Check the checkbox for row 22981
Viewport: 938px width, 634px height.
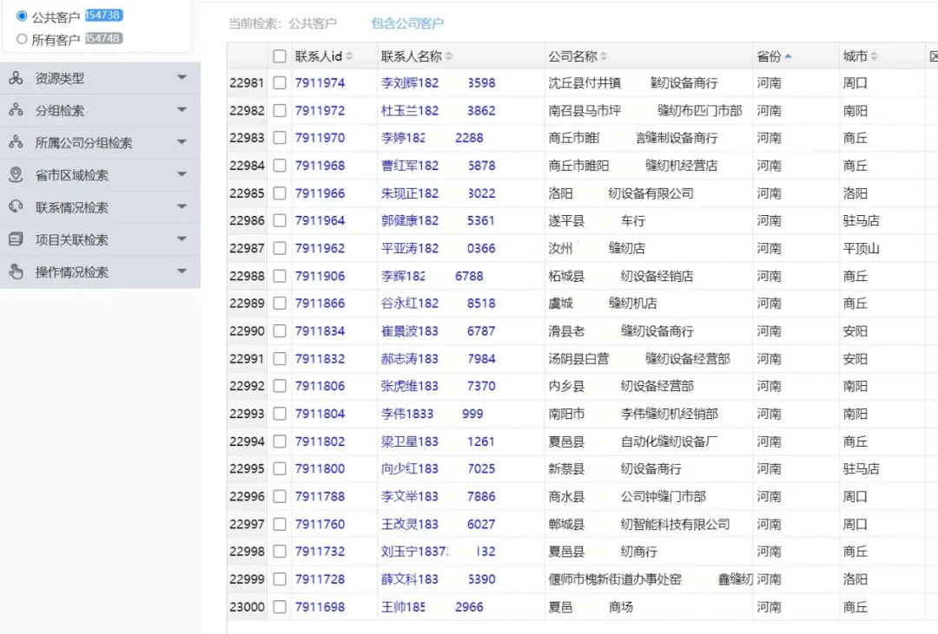pyautogui.click(x=279, y=83)
